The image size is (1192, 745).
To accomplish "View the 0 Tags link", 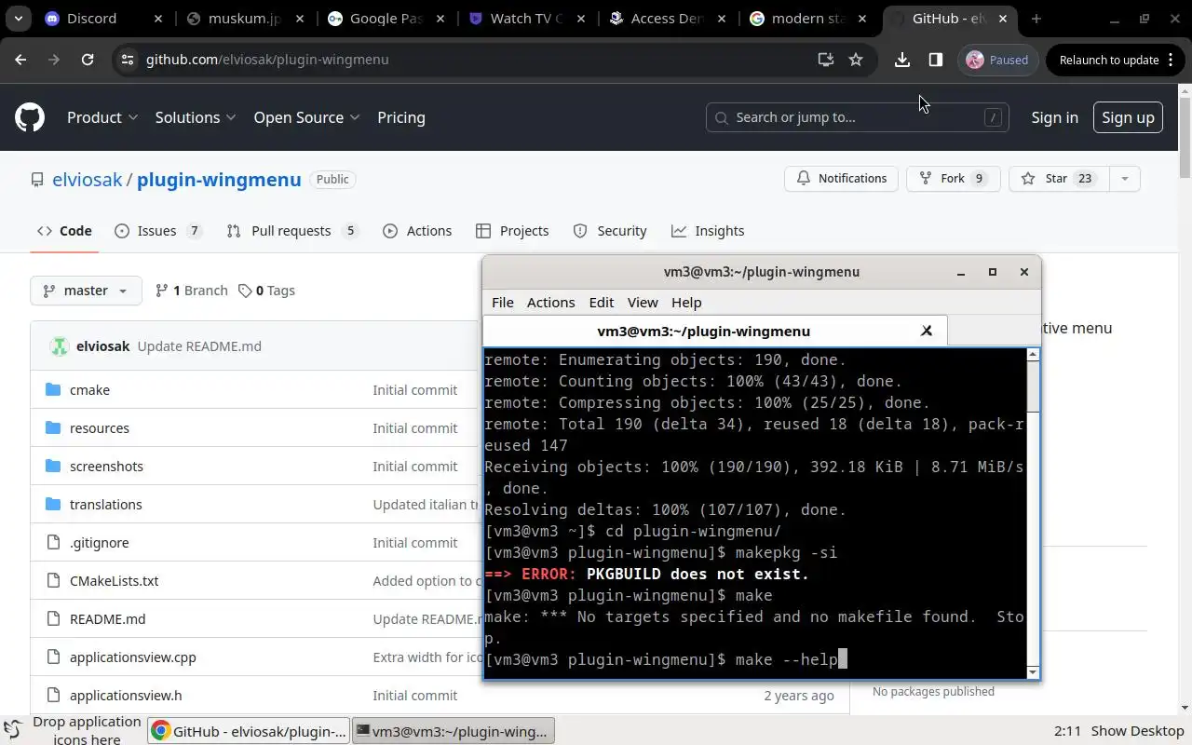I will (x=267, y=291).
